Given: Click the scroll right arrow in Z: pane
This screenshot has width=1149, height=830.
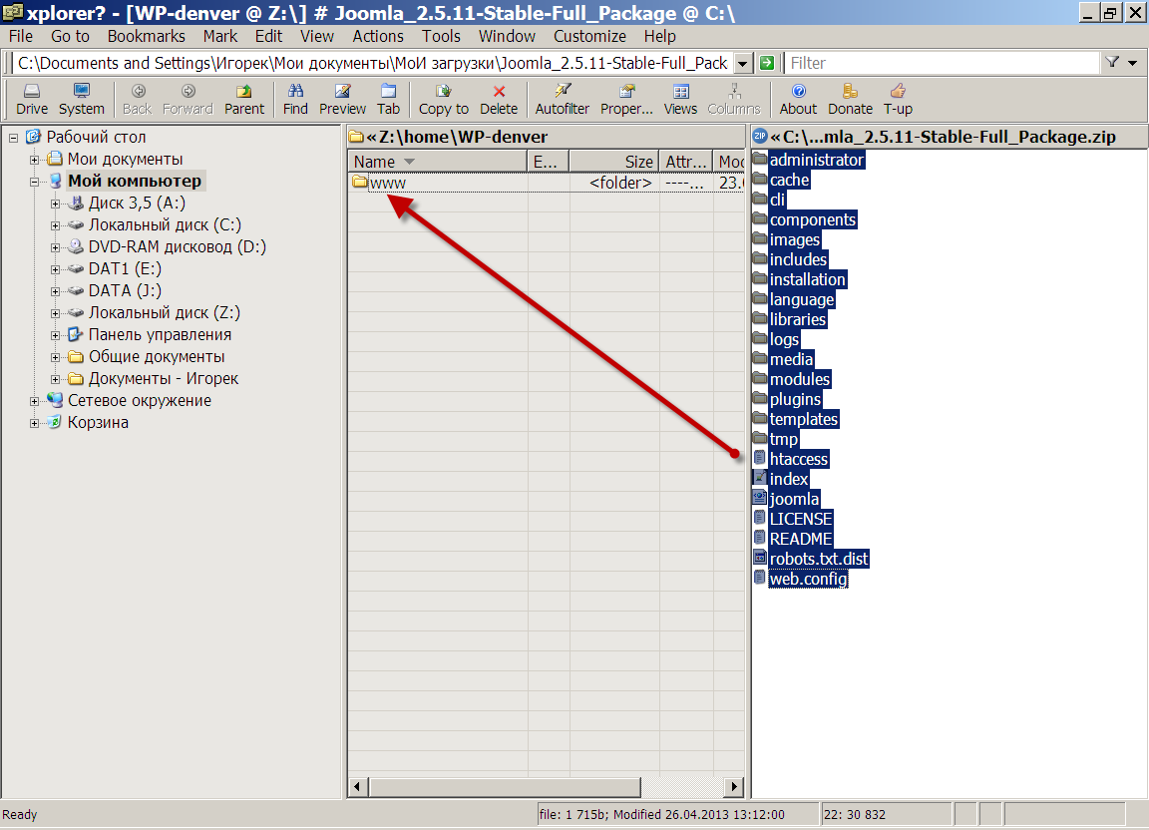Looking at the screenshot, I should click(734, 787).
